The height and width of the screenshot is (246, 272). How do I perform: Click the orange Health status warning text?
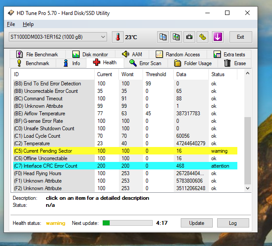click(56, 223)
